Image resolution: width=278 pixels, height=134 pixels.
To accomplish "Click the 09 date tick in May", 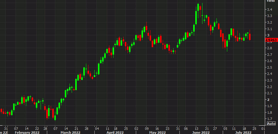I will click(147, 129).
